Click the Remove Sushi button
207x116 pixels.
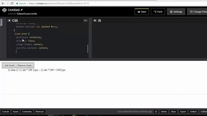(x=25, y=65)
